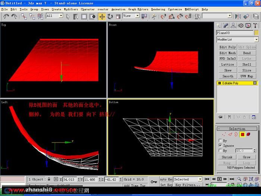Image resolution: width=261 pixels, height=196 pixels.
Task: Enable the By angle checkbox
Action: pyautogui.click(x=220, y=150)
